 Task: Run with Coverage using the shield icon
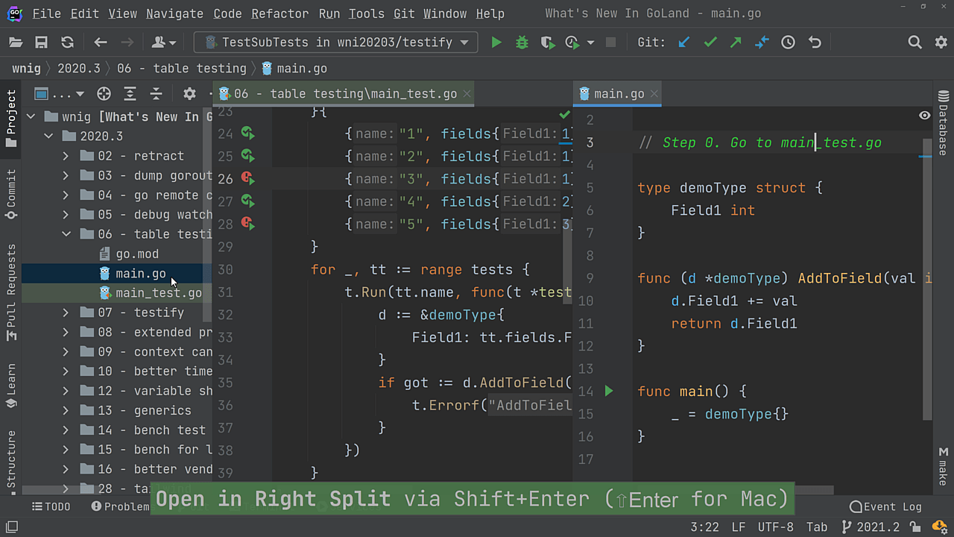(548, 43)
